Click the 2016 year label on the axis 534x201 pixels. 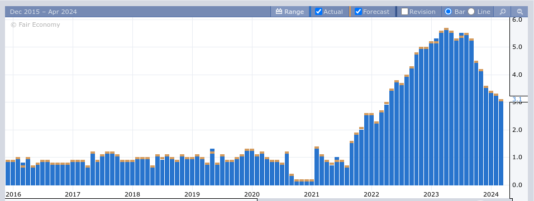point(13,194)
